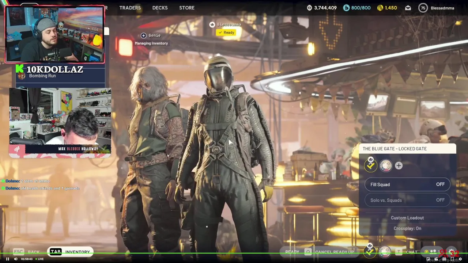Click the 3.744.409 coin currency icon
Screen dimensions: 468x263
(x=310, y=8)
